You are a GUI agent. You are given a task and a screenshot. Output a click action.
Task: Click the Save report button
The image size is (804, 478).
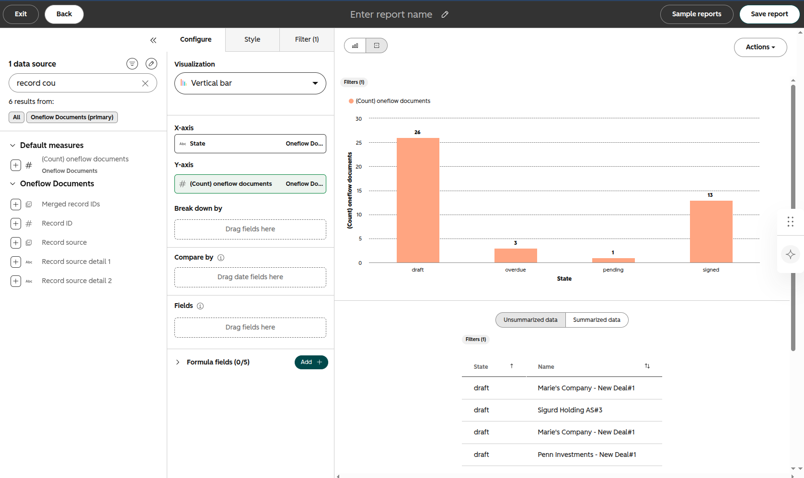[769, 14]
